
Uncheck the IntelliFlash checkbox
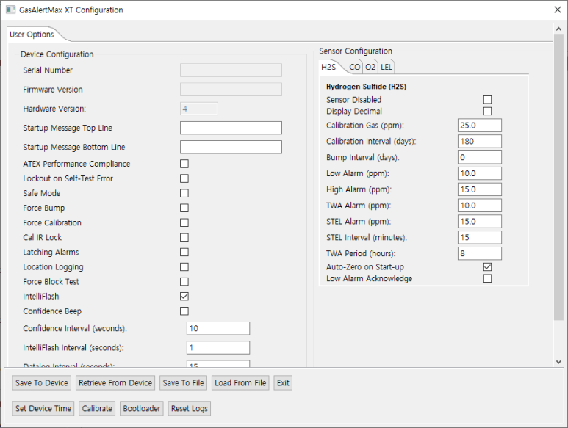click(184, 297)
